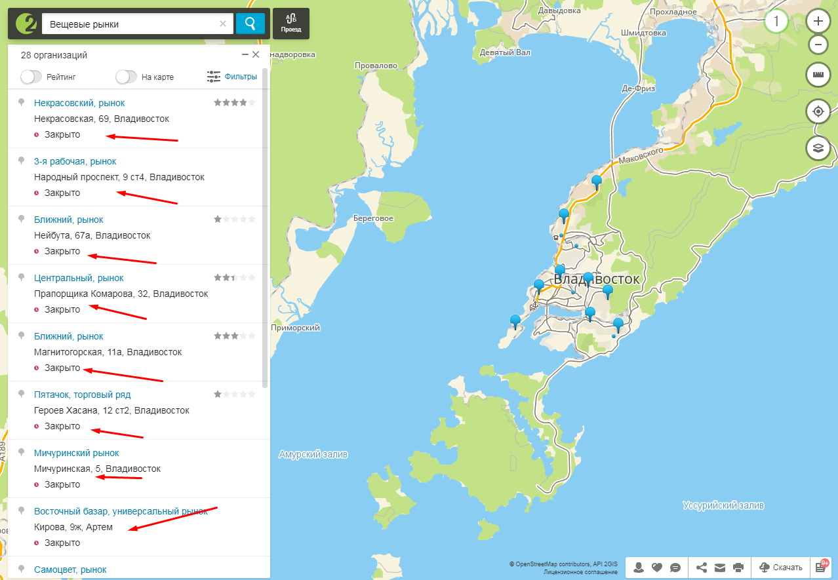Click the 28 организаций header text
Viewport: 838px width, 580px height.
click(x=54, y=55)
